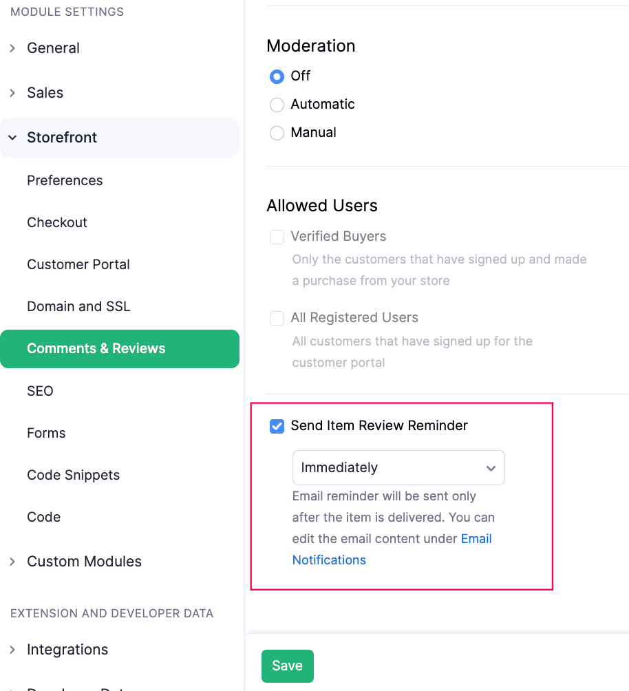The image size is (629, 691).
Task: Go to Checkout settings
Action: (x=57, y=222)
